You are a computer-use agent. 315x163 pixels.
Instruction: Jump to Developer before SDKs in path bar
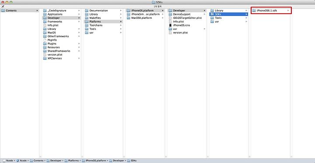pyautogui.click(x=117, y=160)
